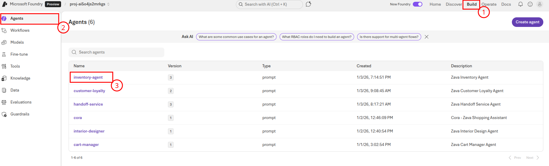Open the Workflows sidebar icon
The height and width of the screenshot is (166, 549).
[x=4, y=31]
